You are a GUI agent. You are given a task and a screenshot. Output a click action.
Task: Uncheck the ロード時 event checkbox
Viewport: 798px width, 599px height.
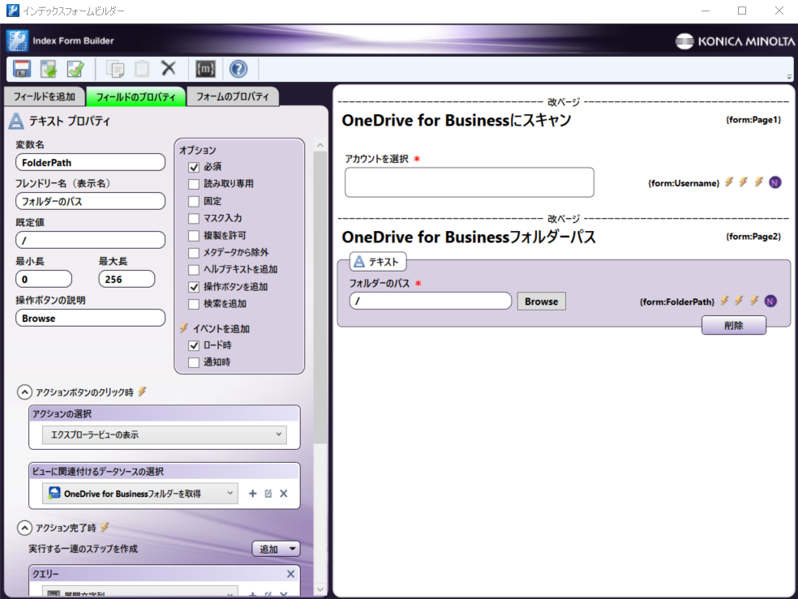click(193, 346)
